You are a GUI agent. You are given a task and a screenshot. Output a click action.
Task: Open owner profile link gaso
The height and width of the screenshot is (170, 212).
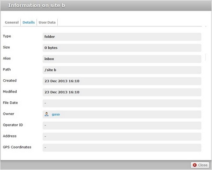click(56, 115)
